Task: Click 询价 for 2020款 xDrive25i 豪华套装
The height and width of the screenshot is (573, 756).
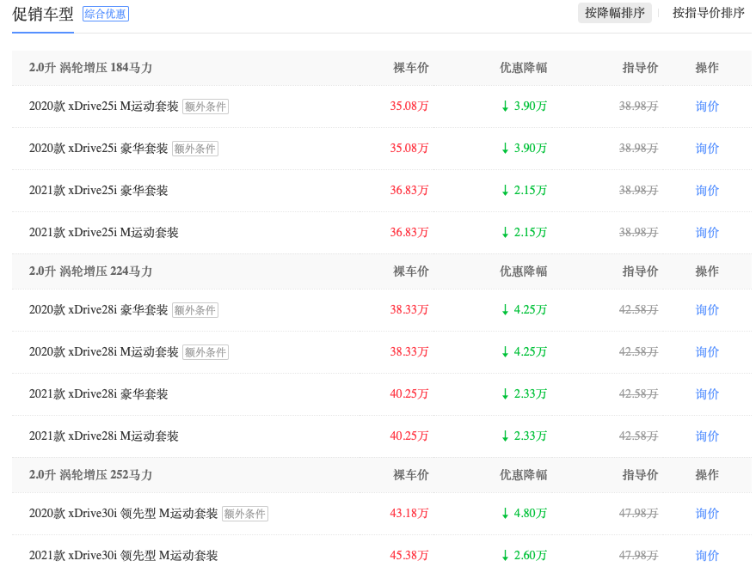Action: tap(707, 149)
